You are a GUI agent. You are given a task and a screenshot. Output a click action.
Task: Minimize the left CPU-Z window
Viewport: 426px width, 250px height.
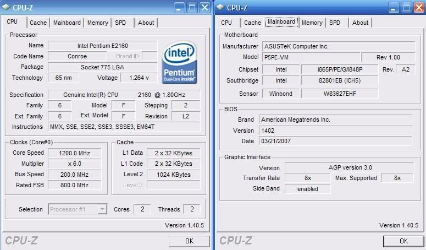(179, 8)
